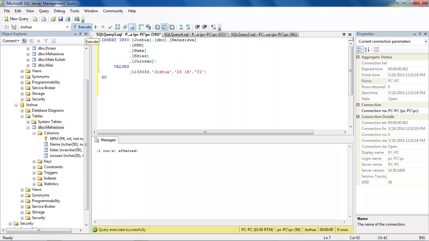Start debugging with the green play icon

[96, 27]
